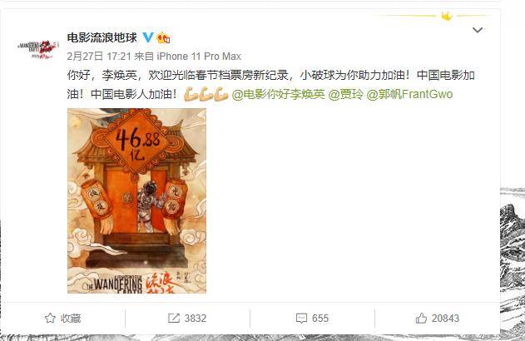The height and width of the screenshot is (341, 525).
Task: Open the 2月27日 17:21 post timestamp
Action: click(99, 57)
